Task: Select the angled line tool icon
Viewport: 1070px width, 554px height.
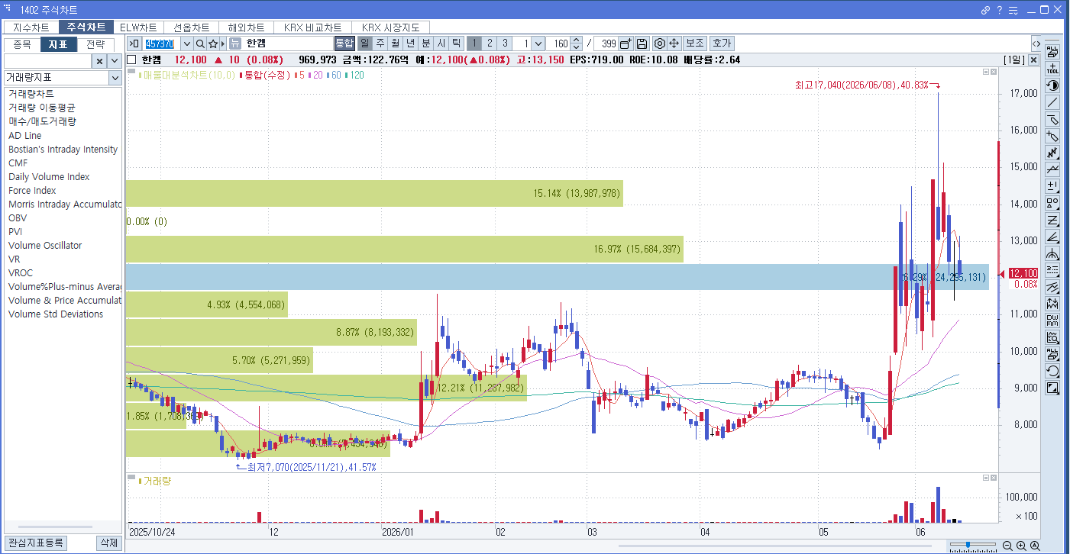Action: coord(1052,237)
